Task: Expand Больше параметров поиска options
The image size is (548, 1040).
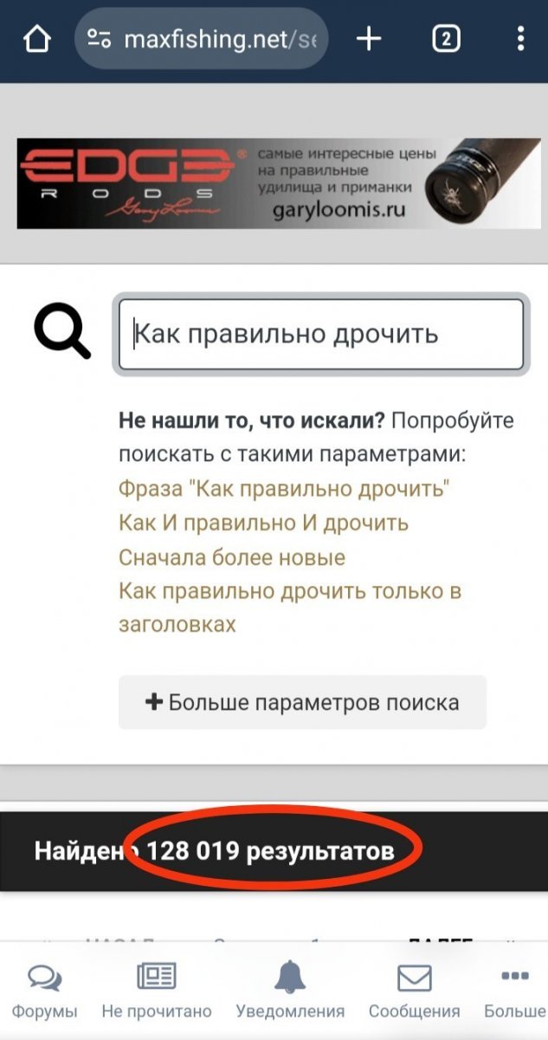Action: (x=302, y=702)
